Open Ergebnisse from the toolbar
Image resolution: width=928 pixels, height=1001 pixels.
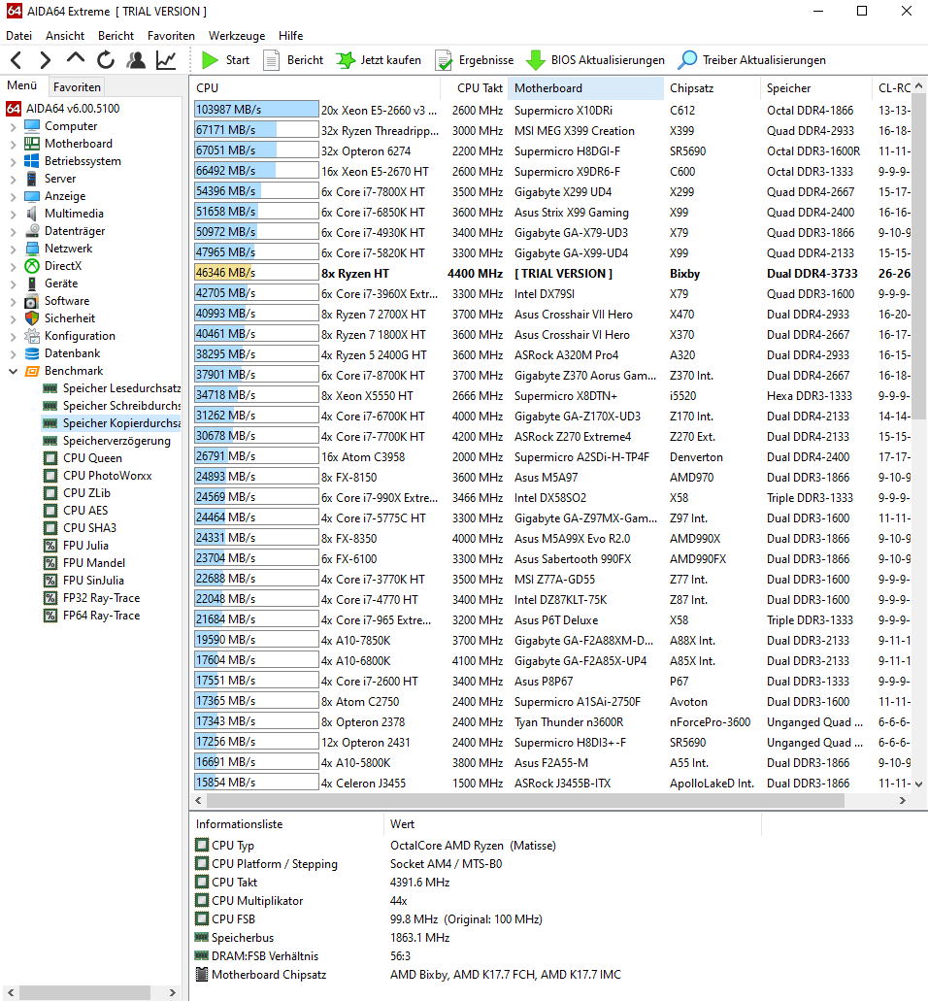click(475, 60)
